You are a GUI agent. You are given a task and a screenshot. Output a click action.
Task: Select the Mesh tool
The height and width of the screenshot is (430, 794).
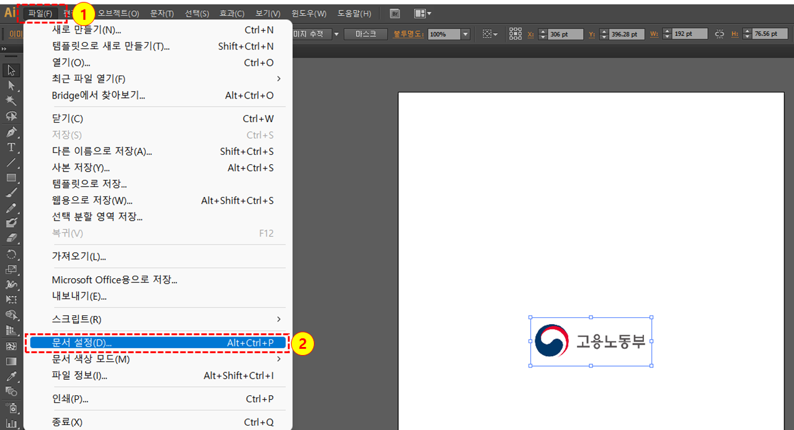tap(11, 346)
